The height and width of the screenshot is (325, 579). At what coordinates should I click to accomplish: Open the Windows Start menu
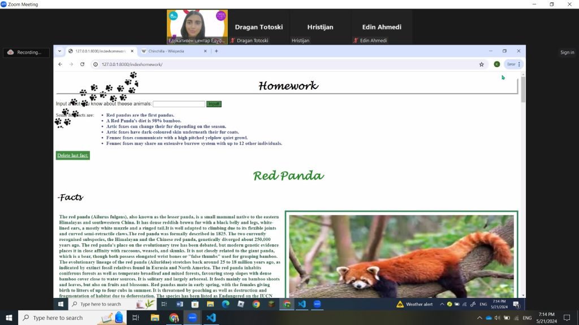click(x=9, y=318)
